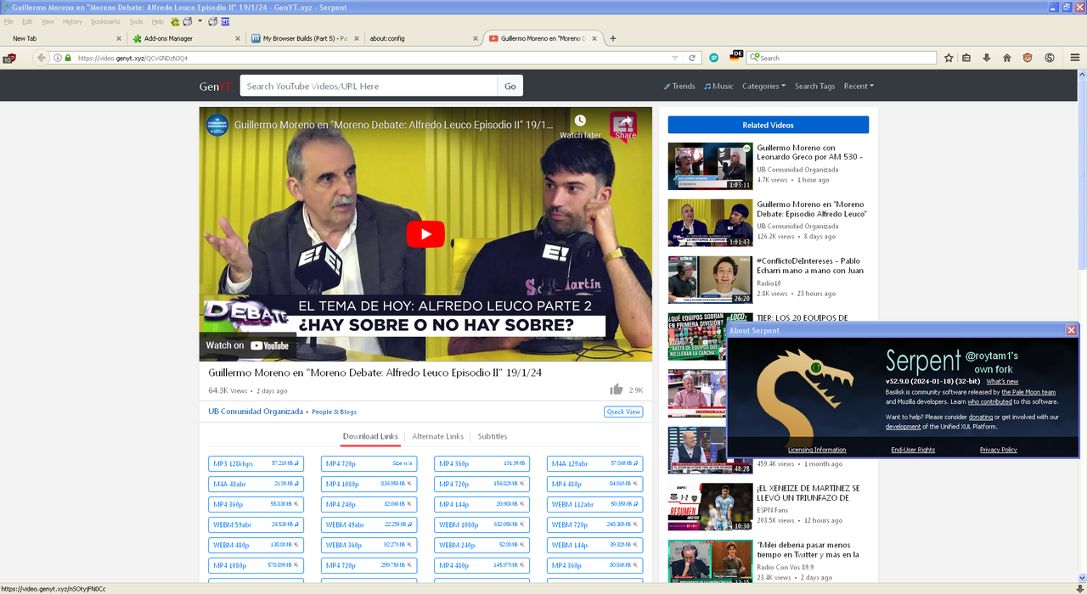This screenshot has height=594, width=1087.
Task: Go to the Home page icon
Action: pyautogui.click(x=1007, y=58)
